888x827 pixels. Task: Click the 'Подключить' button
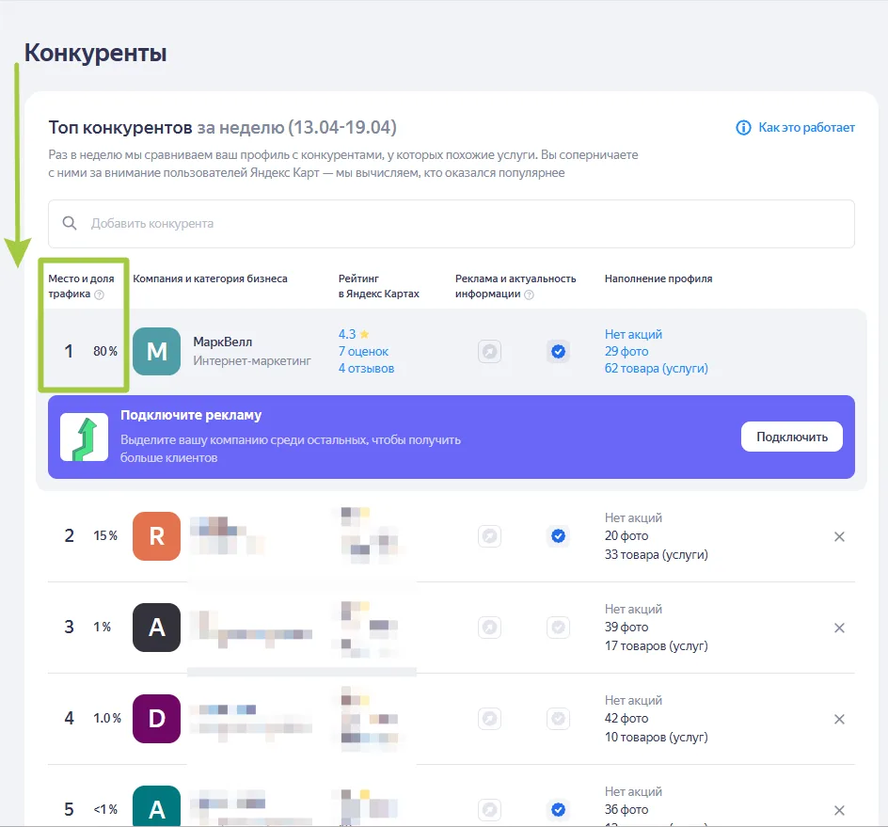792,437
